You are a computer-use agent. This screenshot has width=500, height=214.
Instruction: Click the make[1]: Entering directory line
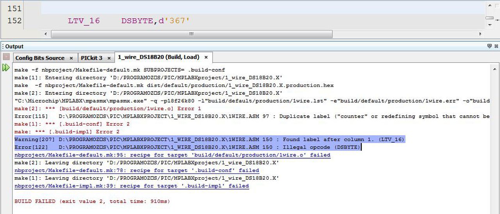[148, 78]
